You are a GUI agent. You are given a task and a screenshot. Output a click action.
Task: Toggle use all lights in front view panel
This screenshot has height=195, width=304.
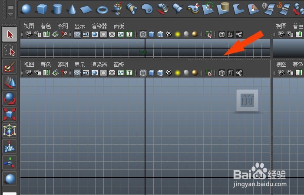177,73
